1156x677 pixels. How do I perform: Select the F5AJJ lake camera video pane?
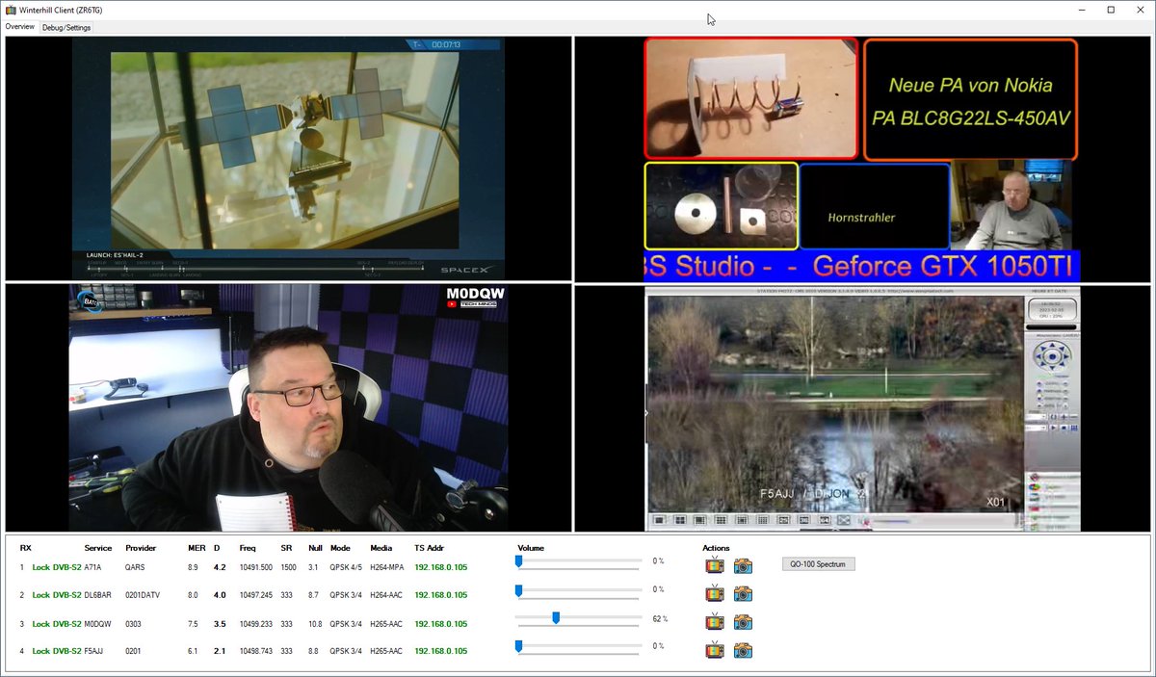862,407
